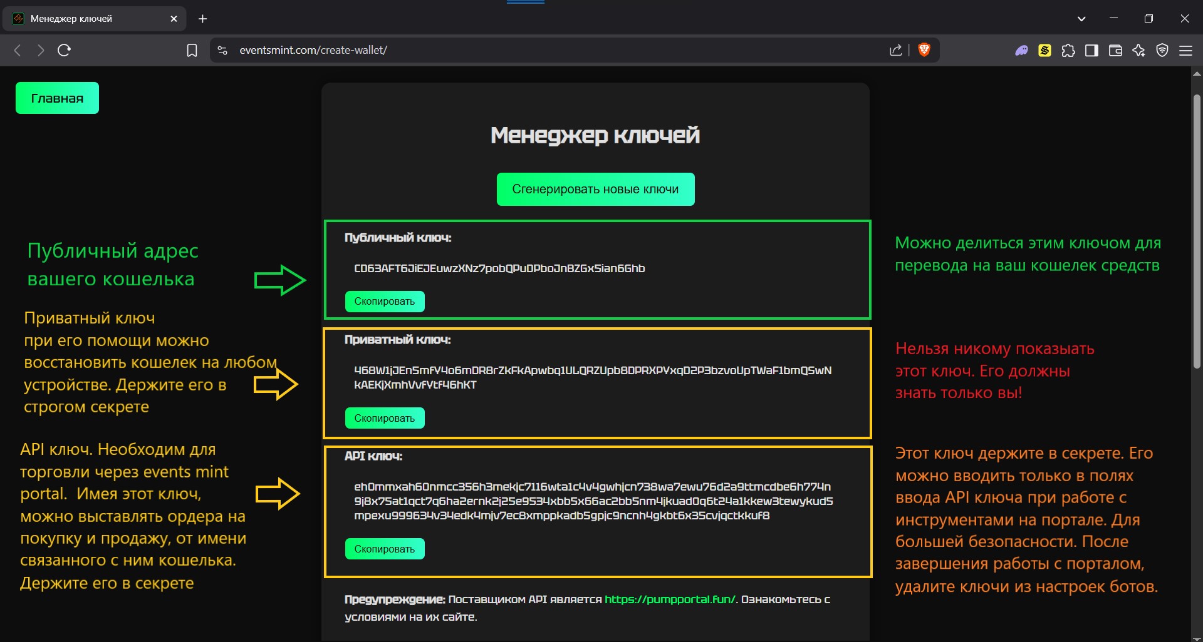View site information icon in address bar

click(x=222, y=50)
